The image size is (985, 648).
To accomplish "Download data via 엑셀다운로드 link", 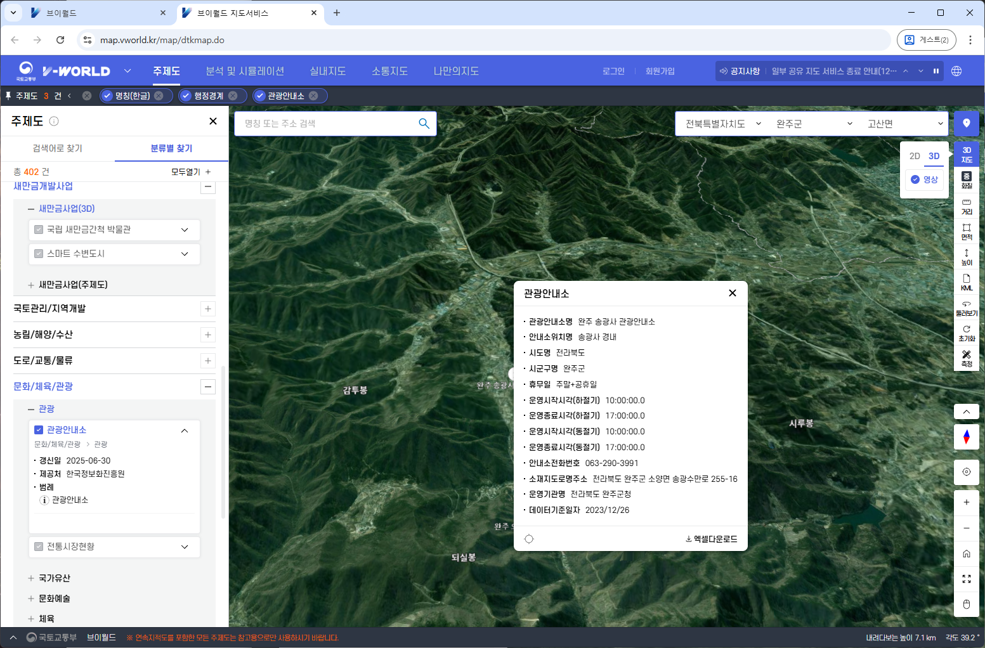I will click(x=711, y=539).
